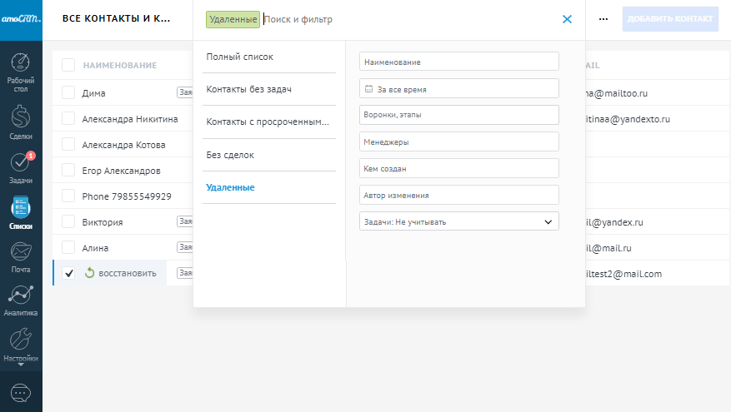Click the Наименование filter input field
The height and width of the screenshot is (412, 731).
point(458,62)
